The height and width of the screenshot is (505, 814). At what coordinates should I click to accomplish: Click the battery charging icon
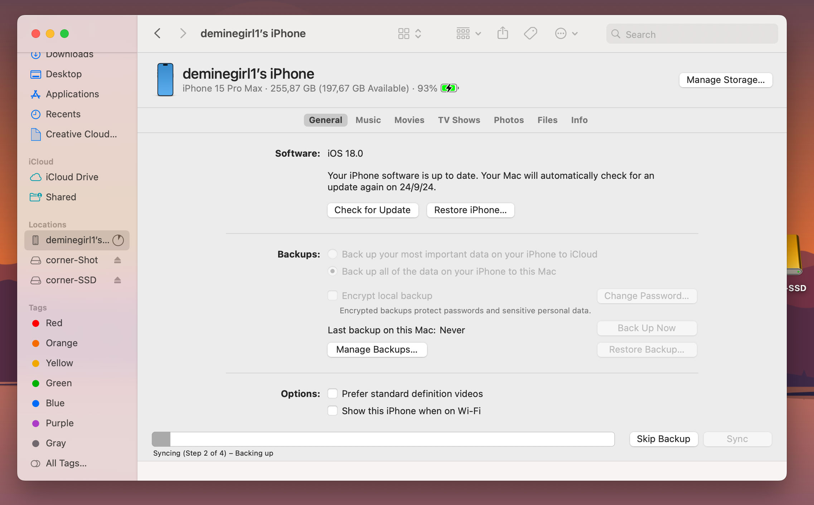[x=450, y=88]
